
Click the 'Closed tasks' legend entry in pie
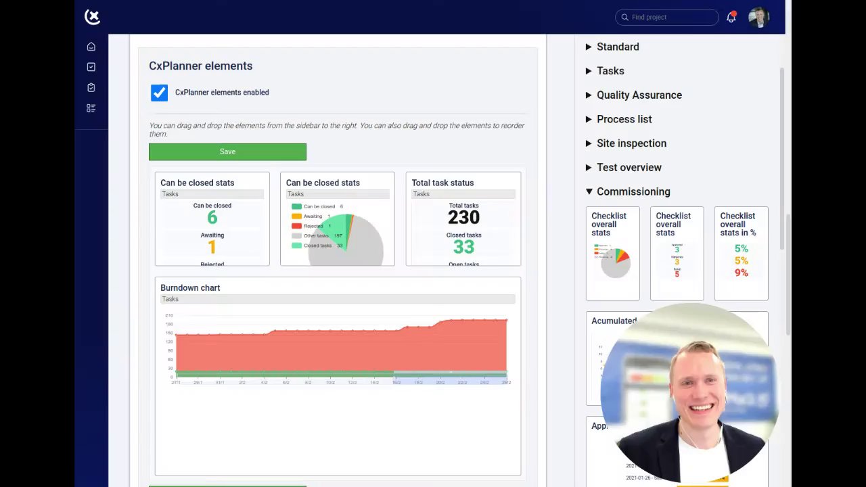[x=317, y=246]
